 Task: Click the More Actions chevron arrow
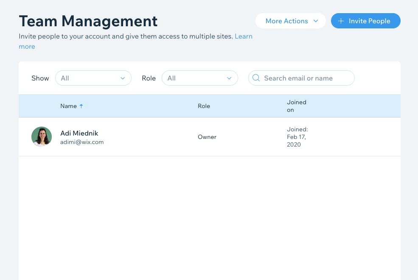(x=316, y=21)
